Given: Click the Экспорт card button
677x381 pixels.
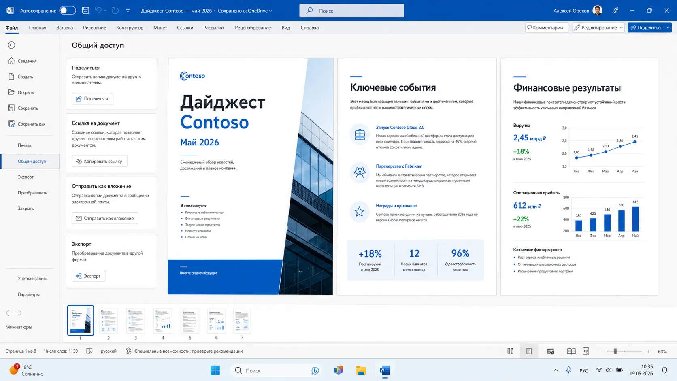Looking at the screenshot, I should tap(89, 276).
